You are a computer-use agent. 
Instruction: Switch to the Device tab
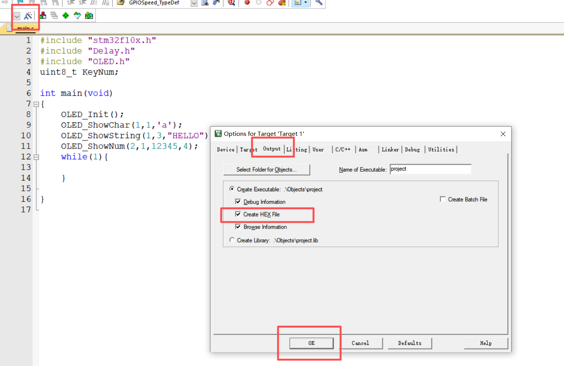tap(226, 149)
